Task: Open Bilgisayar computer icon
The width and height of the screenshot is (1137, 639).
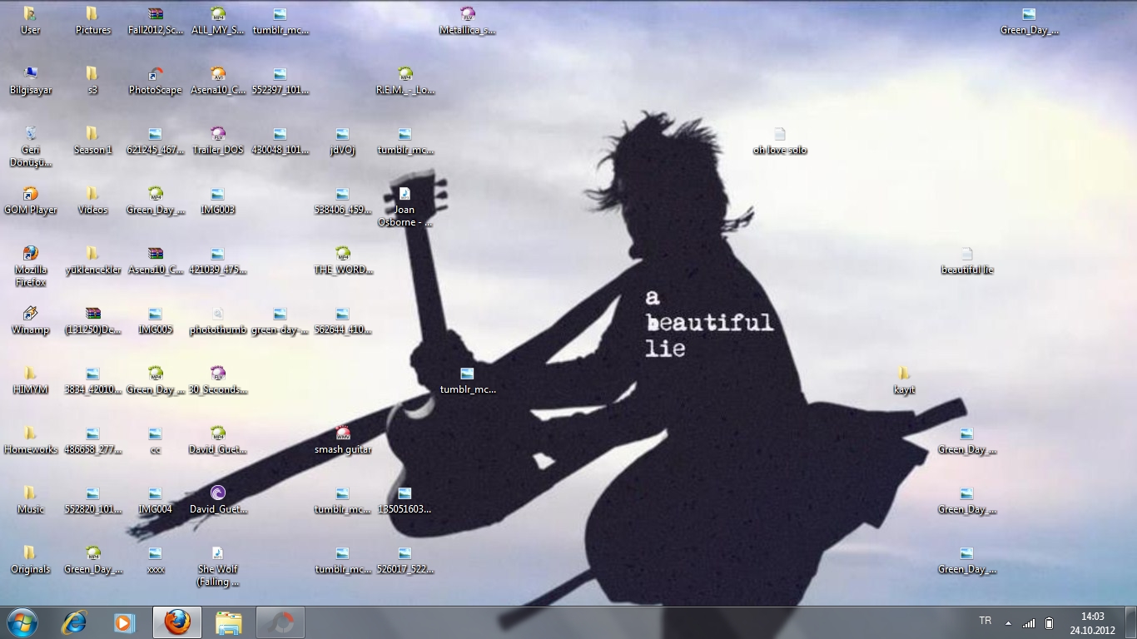Action: [x=30, y=81]
